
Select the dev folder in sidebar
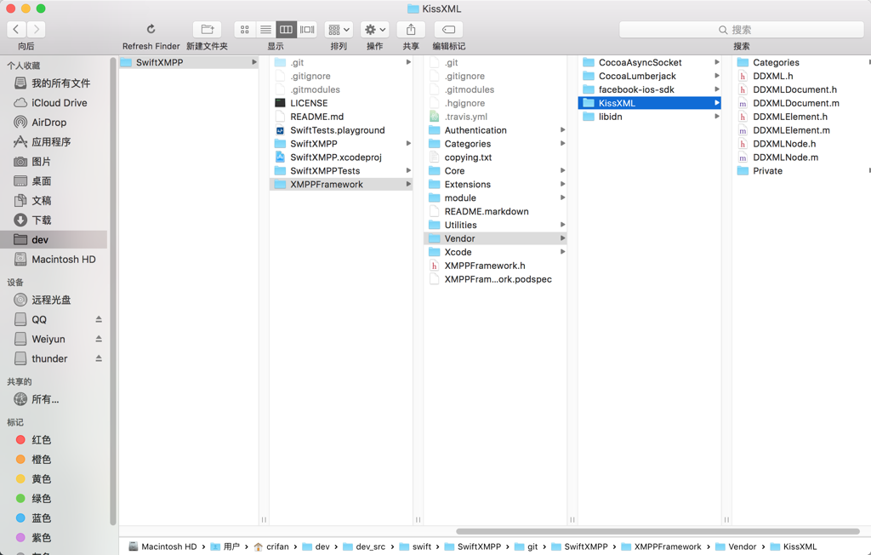point(54,240)
